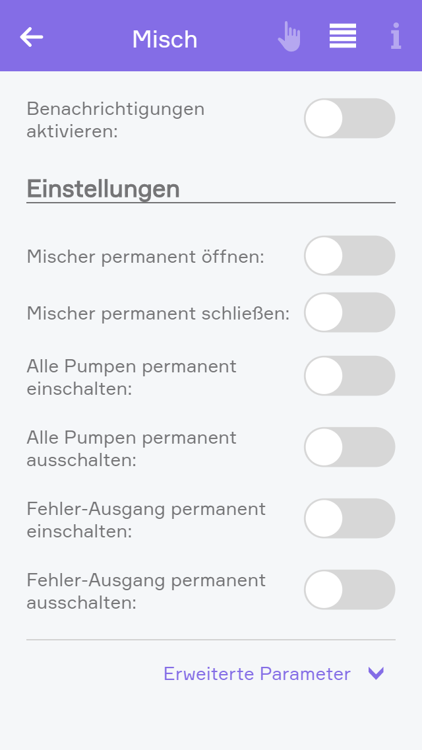Viewport: 422px width, 750px height.
Task: Open the list menu icon
Action: point(343,36)
